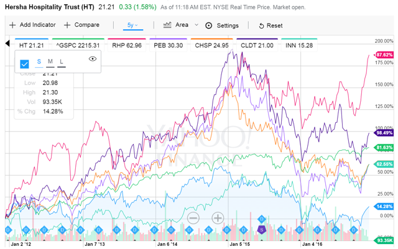398x249 pixels.
Task: Click the 25.00% axis label
Action: (x=385, y=194)
